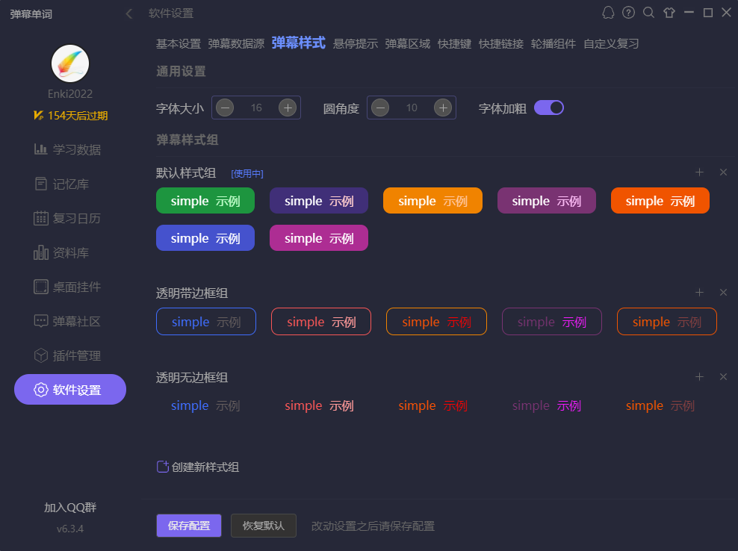The width and height of the screenshot is (738, 551).
Task: Click the 字体大小 value field showing 16
Action: tap(256, 108)
